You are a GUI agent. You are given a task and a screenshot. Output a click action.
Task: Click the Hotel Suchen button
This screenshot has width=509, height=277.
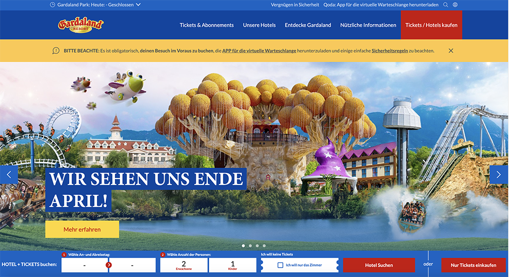pyautogui.click(x=379, y=265)
